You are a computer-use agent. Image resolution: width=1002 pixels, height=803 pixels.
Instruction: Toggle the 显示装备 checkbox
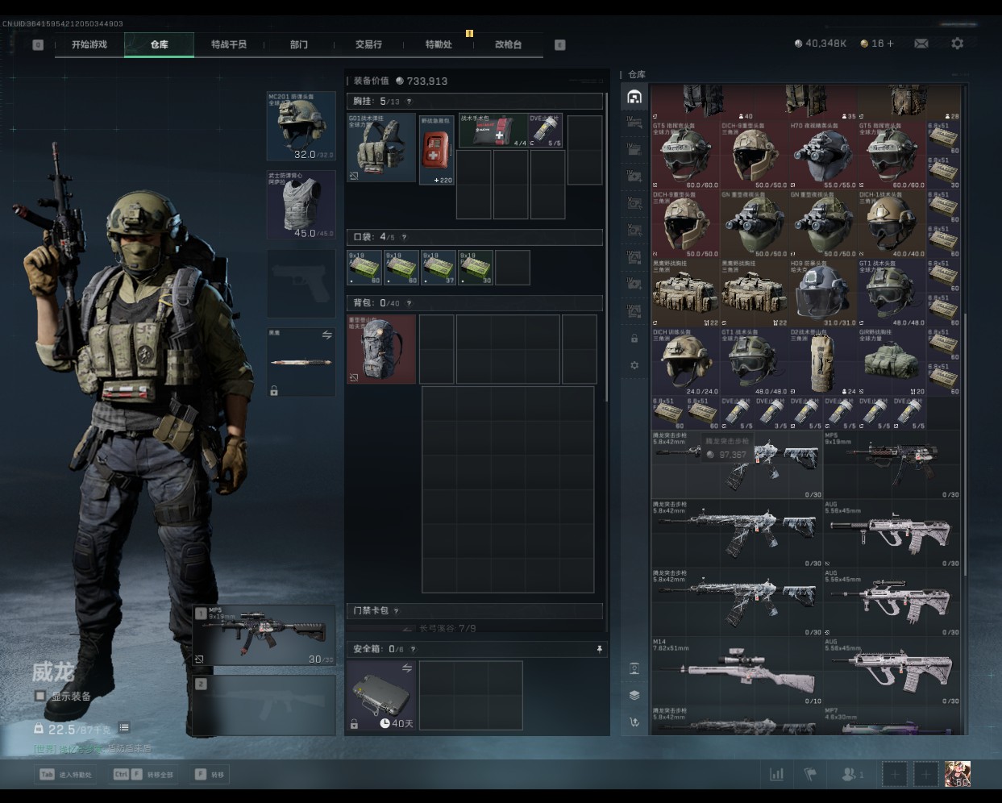[x=39, y=696]
